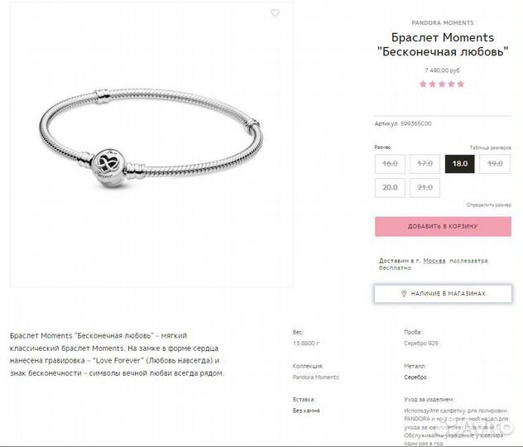523x447 pixels.
Task: Add bracelet to favorites with heart icon
Action: point(275,13)
